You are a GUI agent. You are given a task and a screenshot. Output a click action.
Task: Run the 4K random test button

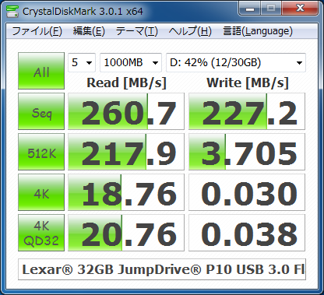41,192
